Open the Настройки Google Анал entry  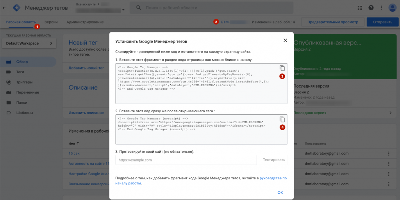pyautogui.click(x=89, y=174)
